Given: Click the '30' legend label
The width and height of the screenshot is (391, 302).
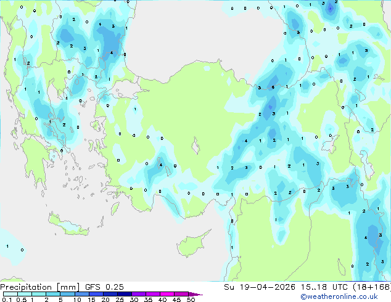Looking at the screenshot, I should click(134, 300).
